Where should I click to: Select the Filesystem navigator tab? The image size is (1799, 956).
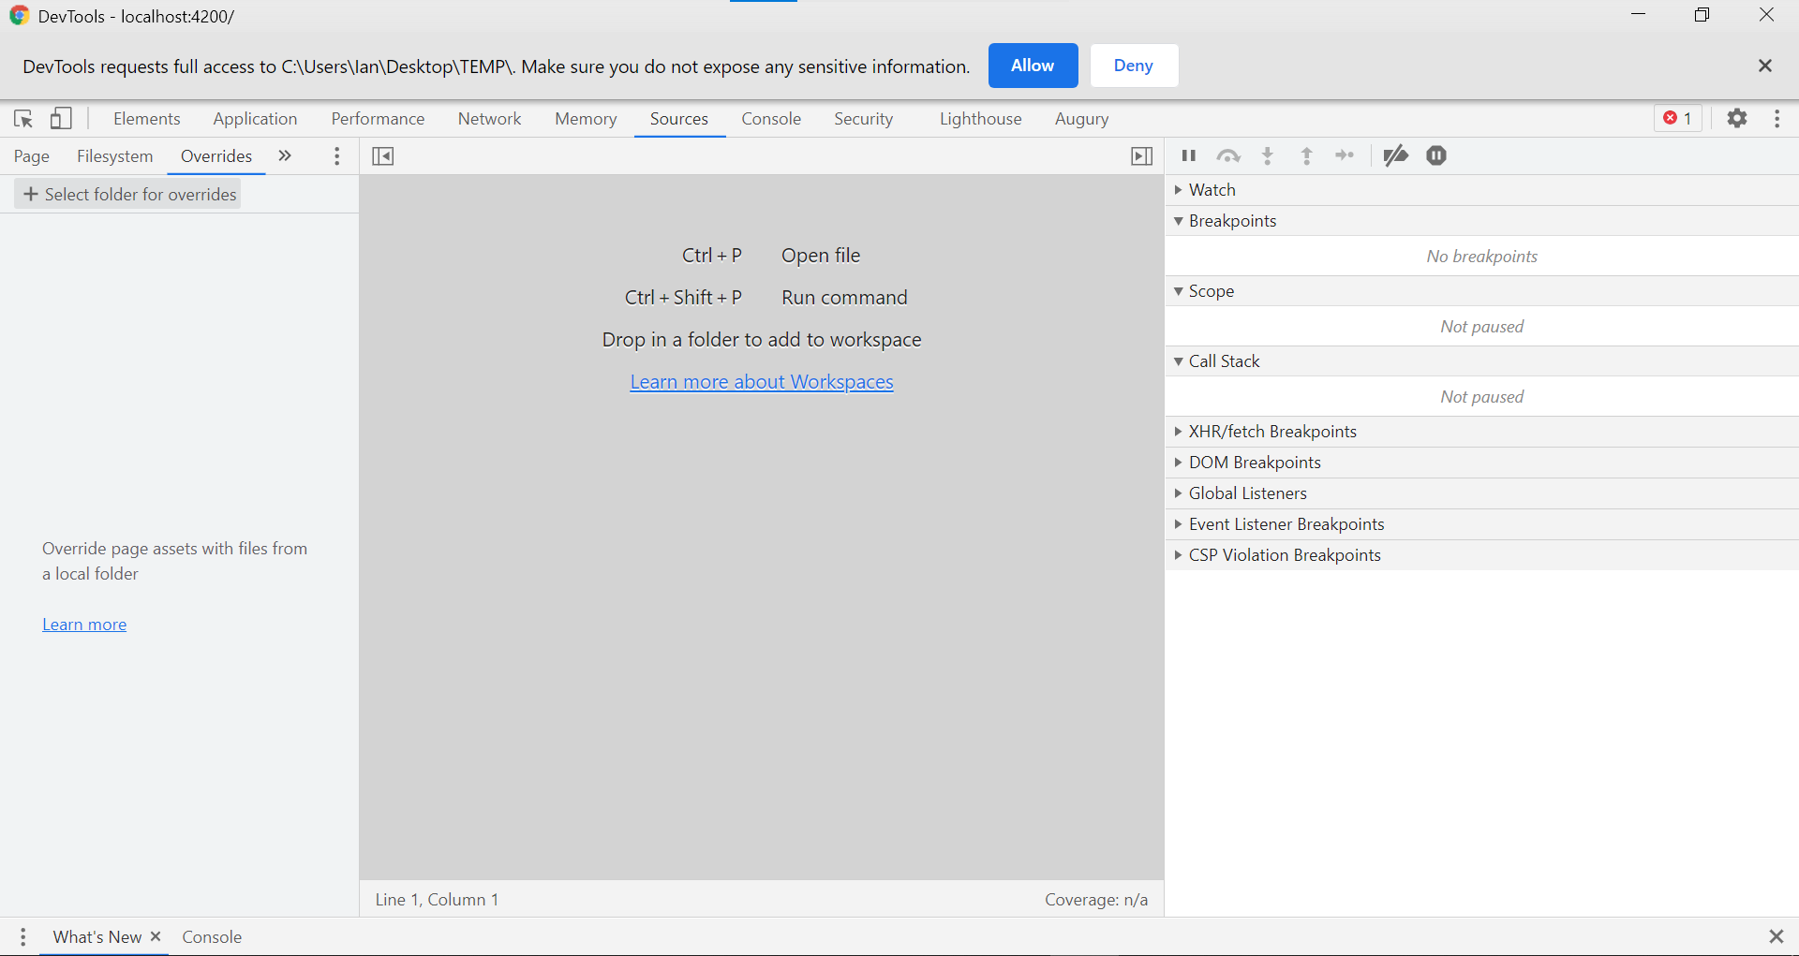[x=114, y=156]
